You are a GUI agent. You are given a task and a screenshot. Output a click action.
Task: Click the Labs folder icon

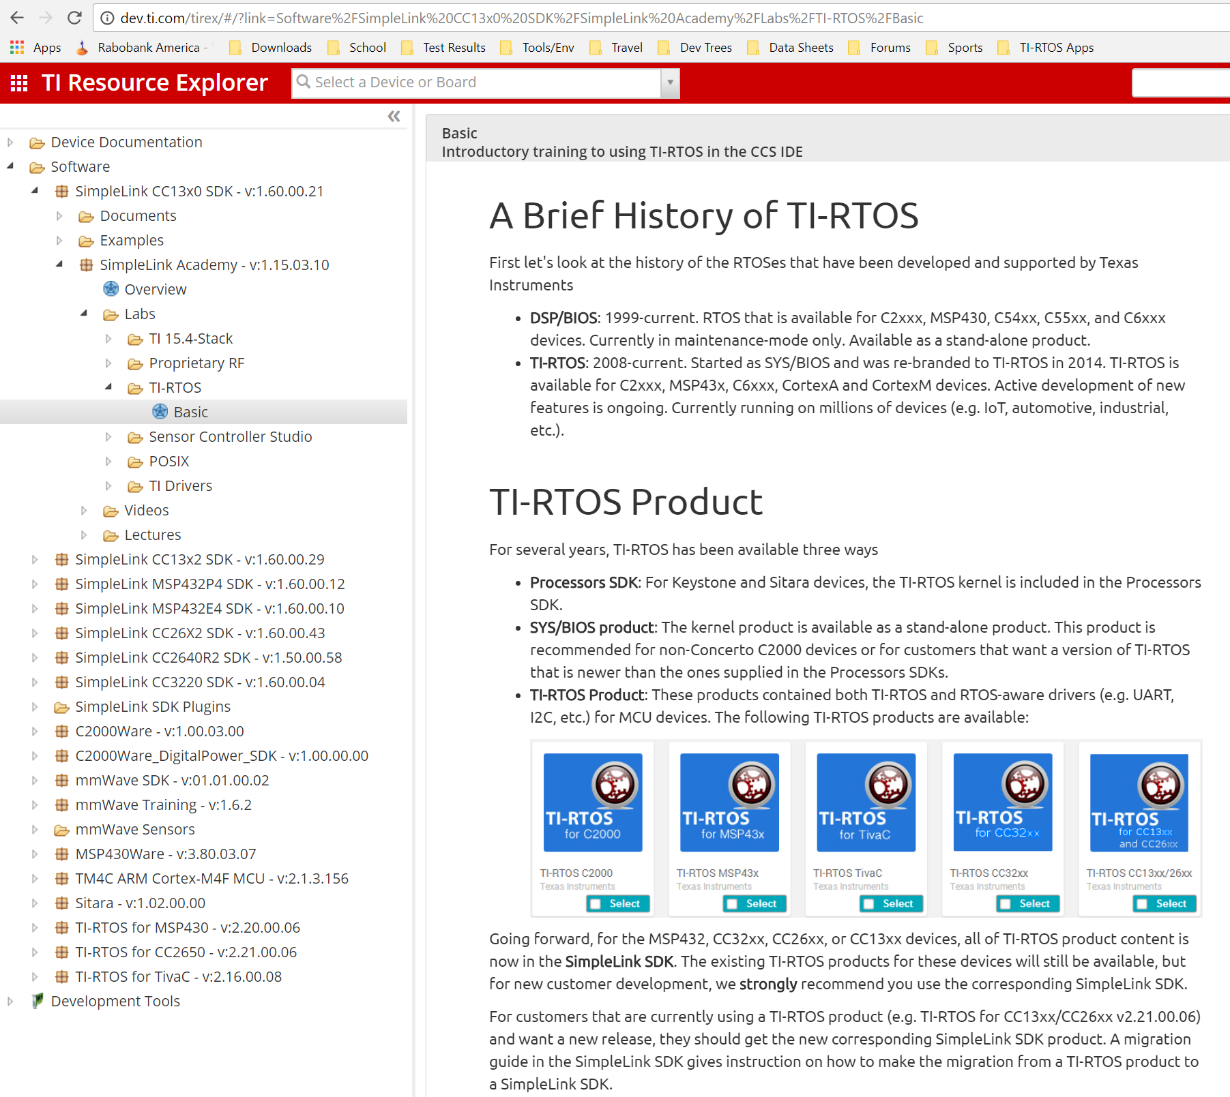[111, 314]
